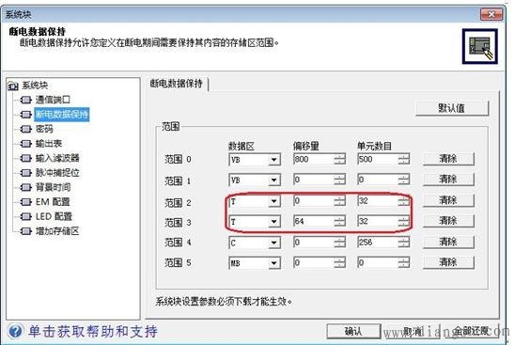Open 输出表 settings in the tree
This screenshot has height=345, width=515.
click(x=49, y=144)
